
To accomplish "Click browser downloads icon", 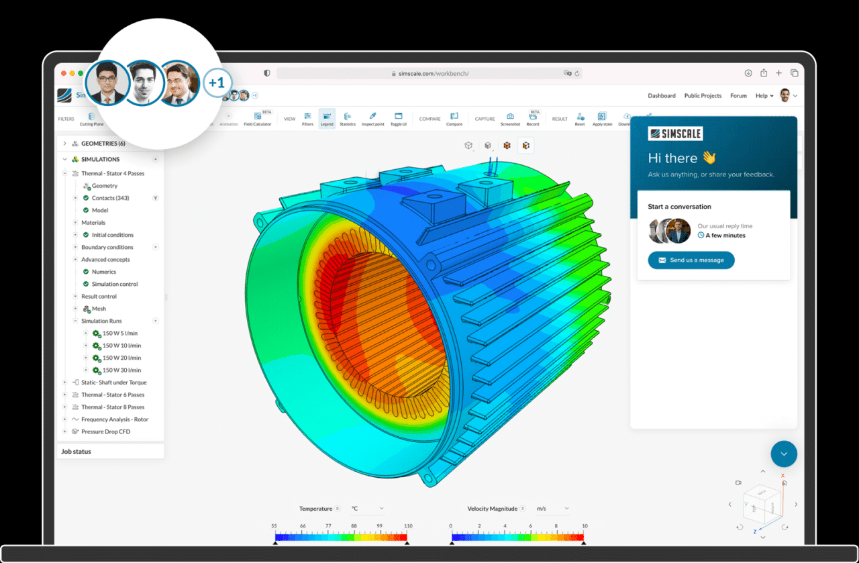I will 748,73.
